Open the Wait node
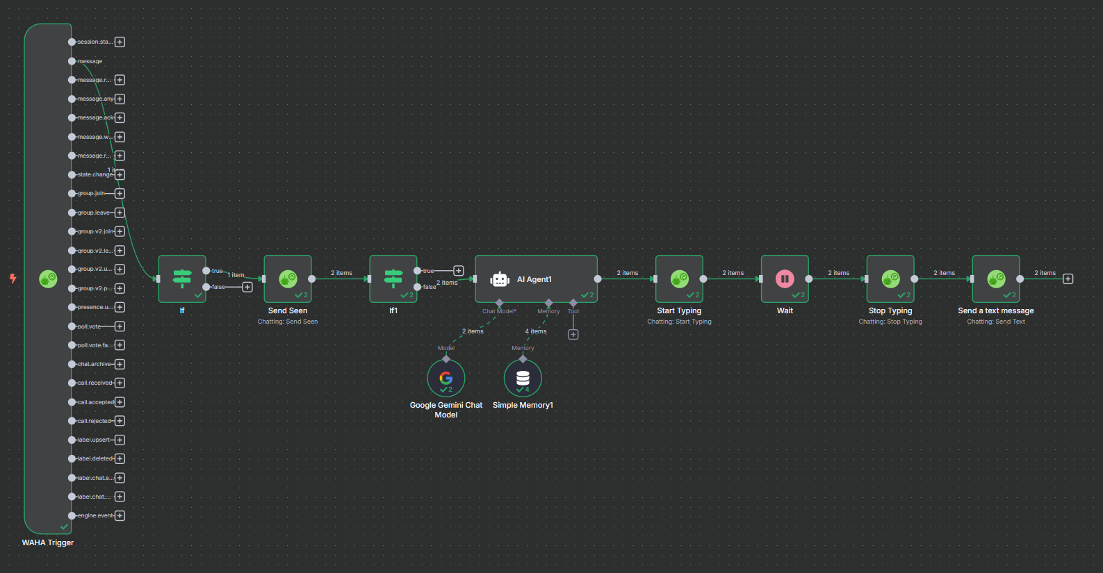This screenshot has height=573, width=1103. (785, 279)
